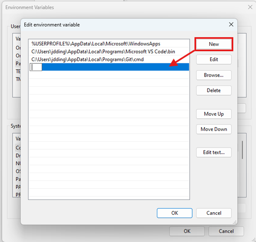Click Move Up button
Screen dimensions: 256x242
tap(213, 114)
